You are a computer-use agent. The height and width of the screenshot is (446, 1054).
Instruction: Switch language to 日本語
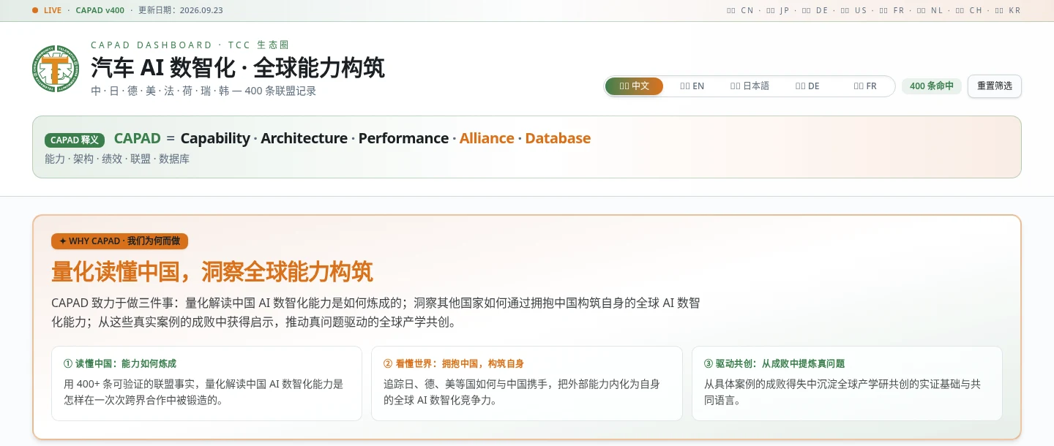tap(750, 86)
